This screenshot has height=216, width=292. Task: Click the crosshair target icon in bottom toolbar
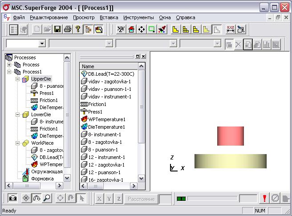(26, 198)
